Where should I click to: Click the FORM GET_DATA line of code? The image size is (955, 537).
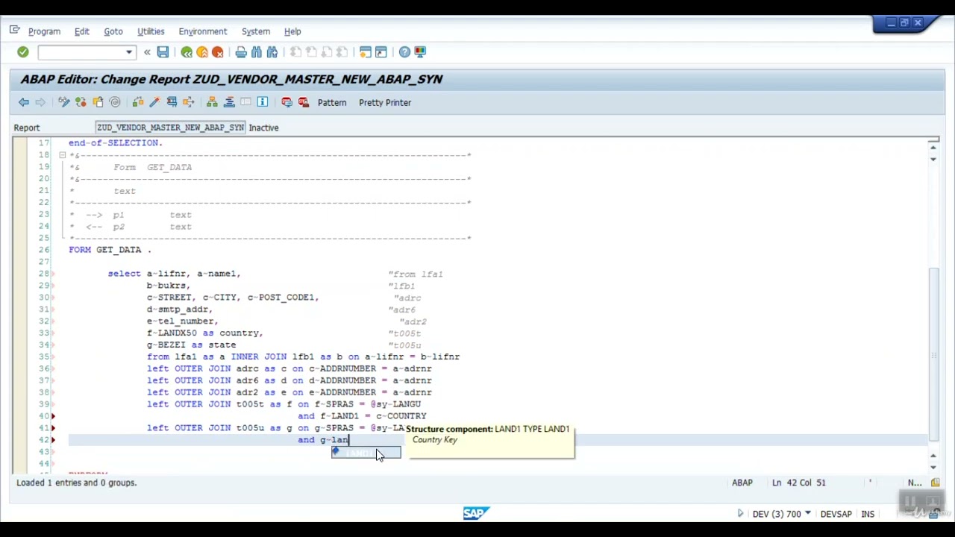[110, 250]
